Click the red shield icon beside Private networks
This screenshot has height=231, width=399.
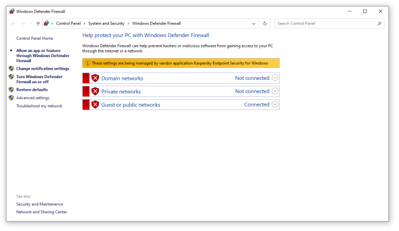coord(95,91)
